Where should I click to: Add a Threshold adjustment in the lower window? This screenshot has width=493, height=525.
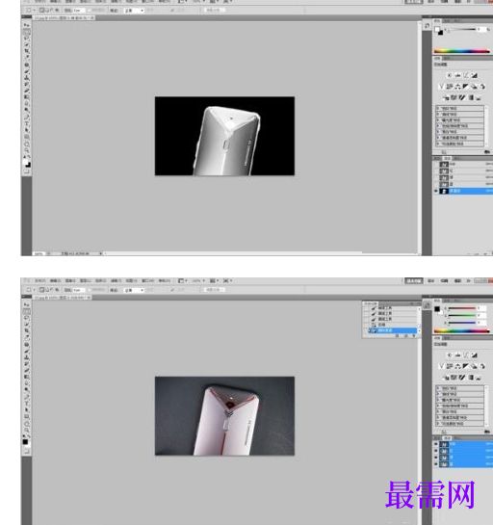(462, 378)
